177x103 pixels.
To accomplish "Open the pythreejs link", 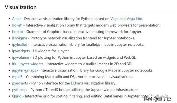I will 20,90.
